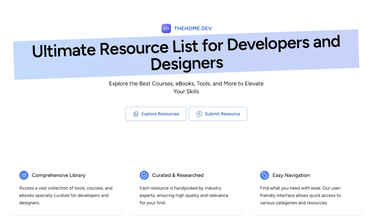Screen dimensions: 379x222
Task: Select the navigation icon on Easy Navigation card
Action: click(264, 175)
